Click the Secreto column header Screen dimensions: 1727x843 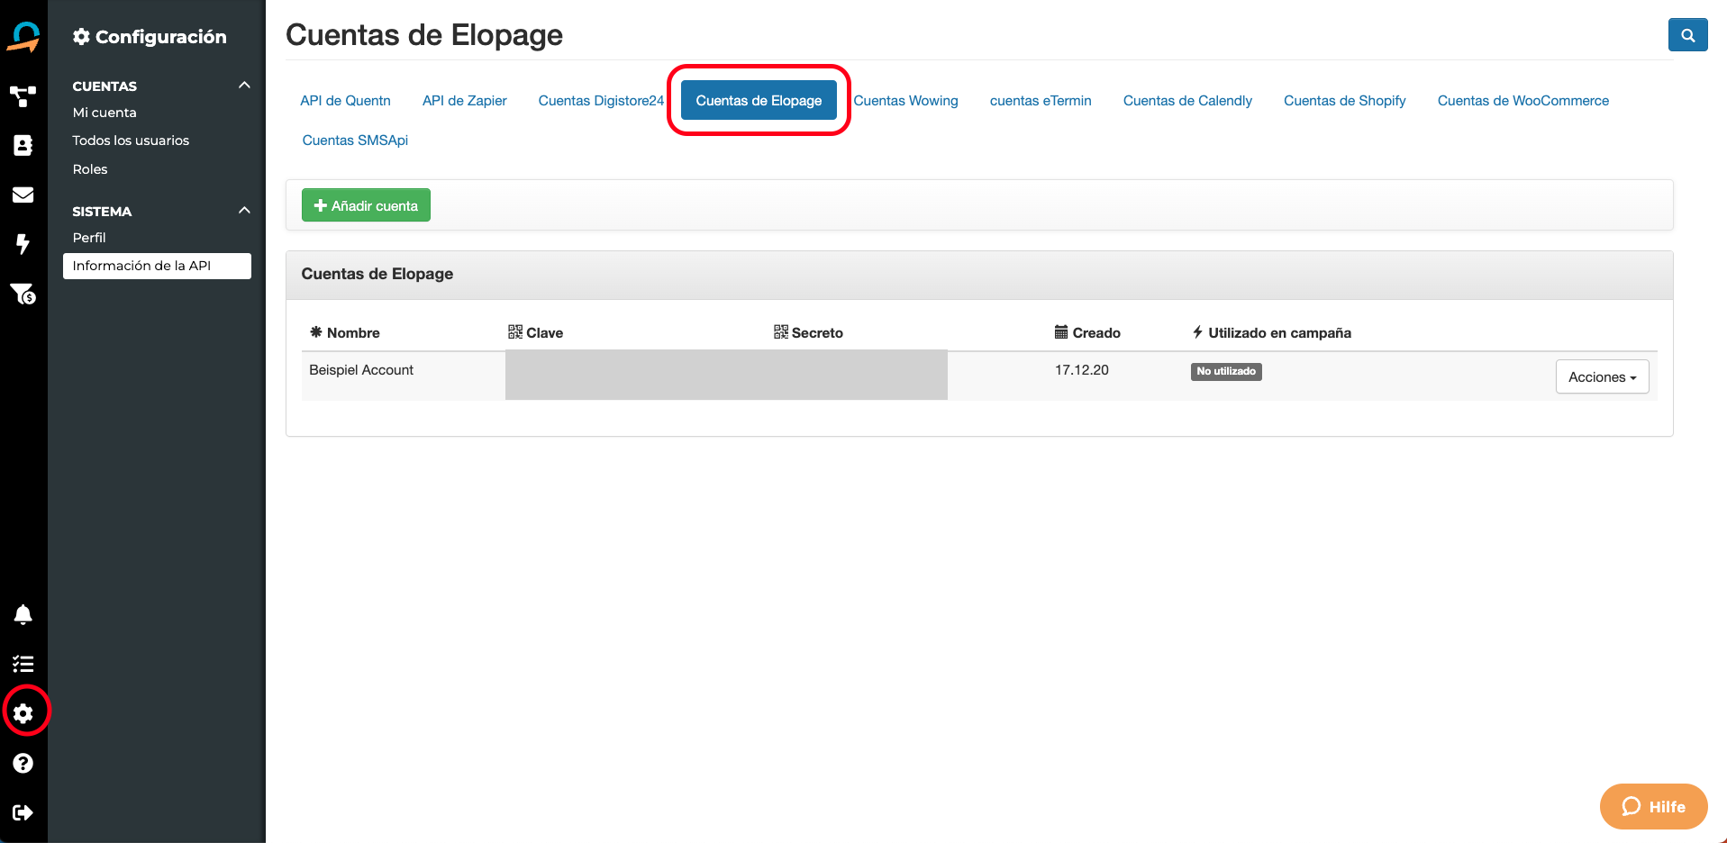(x=808, y=332)
